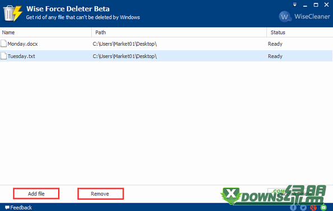
Task: Click the Wise Force Deleter trash can logo
Action: coord(13,13)
